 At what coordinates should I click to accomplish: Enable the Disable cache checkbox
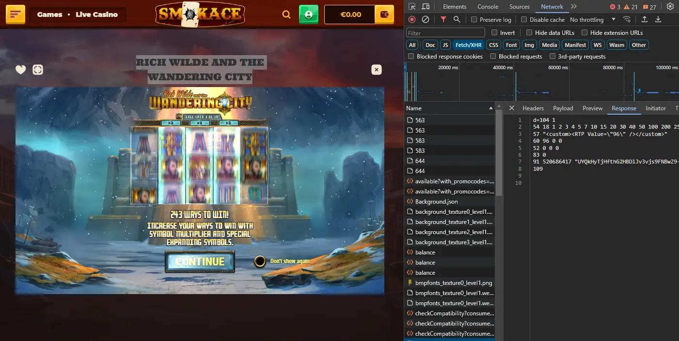[524, 20]
